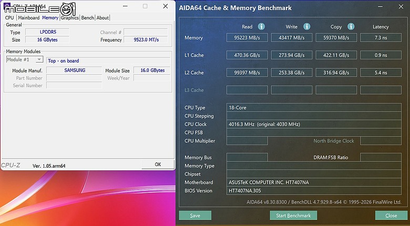Click Module Size value 16.0 GBytes
This screenshot has width=410, height=226.
152,70
